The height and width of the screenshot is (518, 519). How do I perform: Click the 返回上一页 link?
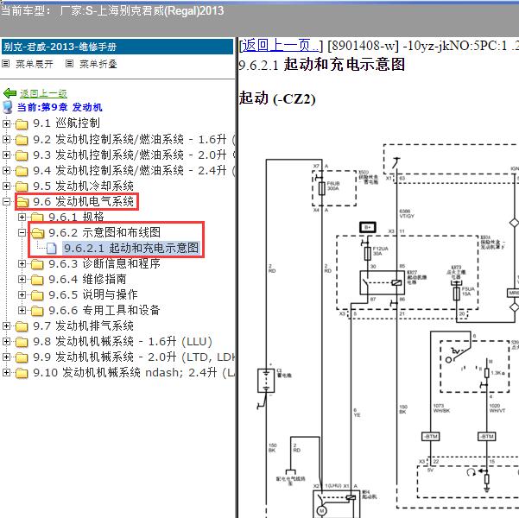(281, 46)
